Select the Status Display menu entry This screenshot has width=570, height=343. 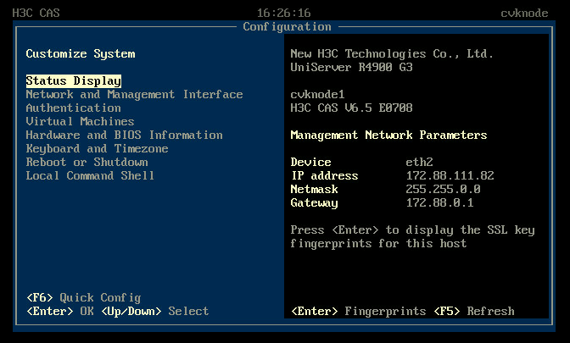[74, 81]
